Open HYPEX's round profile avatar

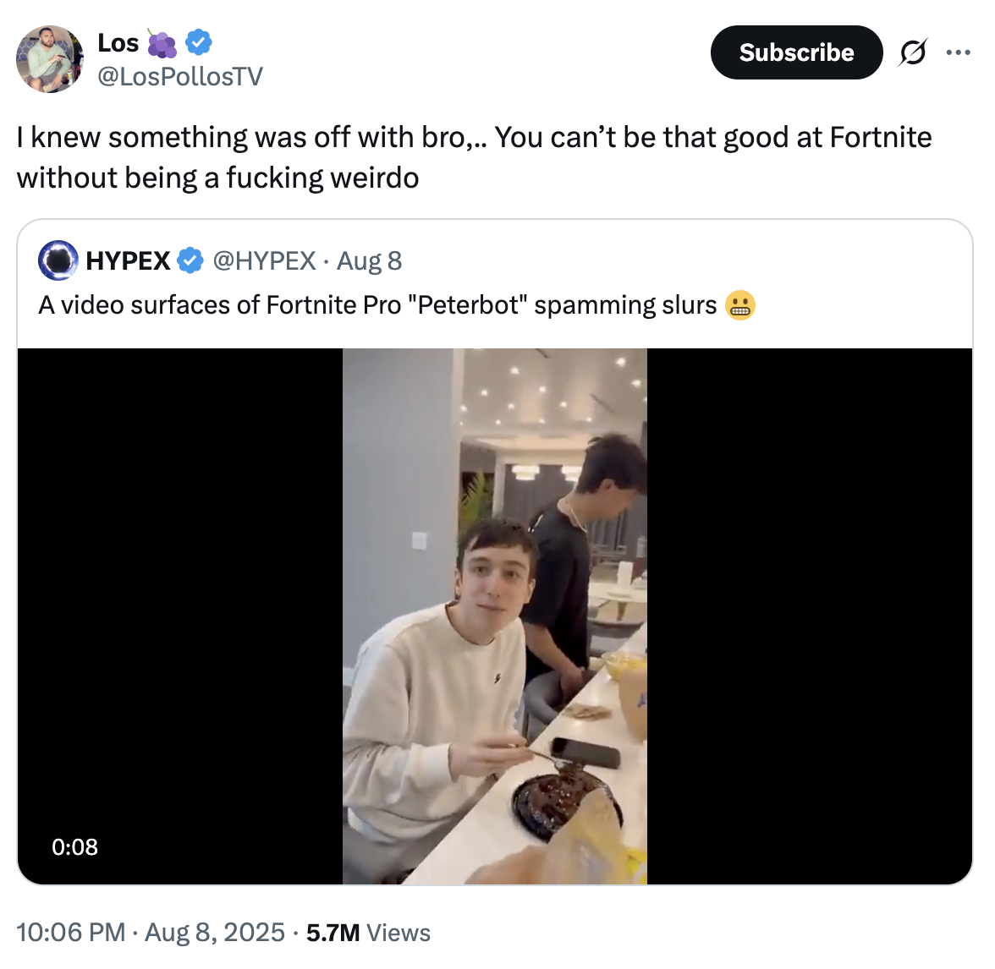[x=59, y=260]
